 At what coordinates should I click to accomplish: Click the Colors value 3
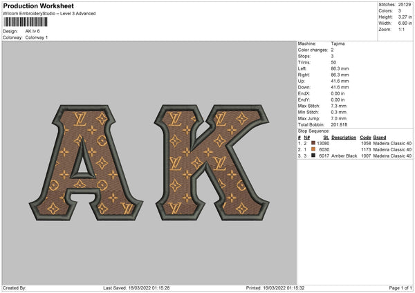pyautogui.click(x=399, y=11)
